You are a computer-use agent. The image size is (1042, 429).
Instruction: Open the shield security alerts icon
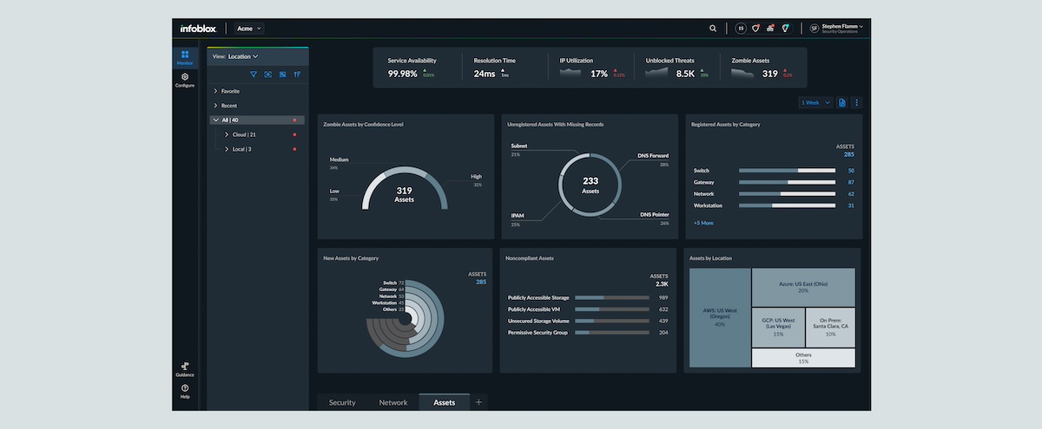pos(755,29)
